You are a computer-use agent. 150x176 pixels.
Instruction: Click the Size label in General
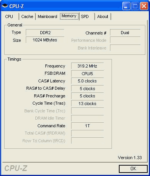17,40
